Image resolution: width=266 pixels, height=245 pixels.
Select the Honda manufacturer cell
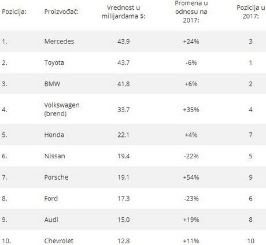point(54,135)
